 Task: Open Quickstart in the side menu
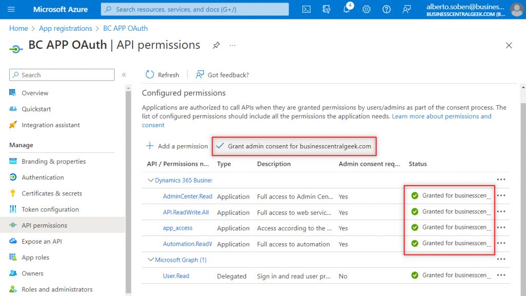[36, 109]
